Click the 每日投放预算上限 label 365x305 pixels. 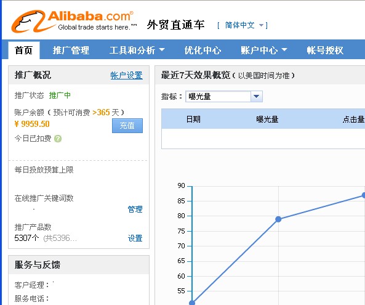click(44, 169)
